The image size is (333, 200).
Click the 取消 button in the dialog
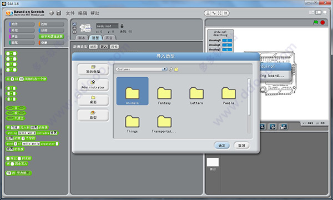(241, 146)
